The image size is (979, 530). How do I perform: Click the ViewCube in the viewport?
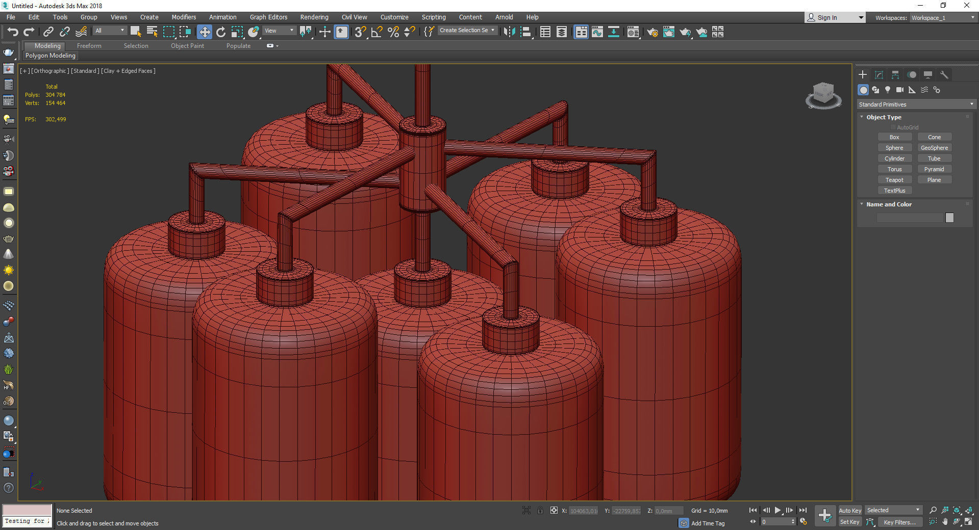(x=823, y=96)
